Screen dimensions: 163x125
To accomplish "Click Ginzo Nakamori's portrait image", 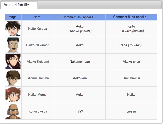I will 13,45.
